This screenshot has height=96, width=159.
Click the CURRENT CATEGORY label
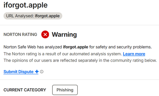(x=25, y=90)
